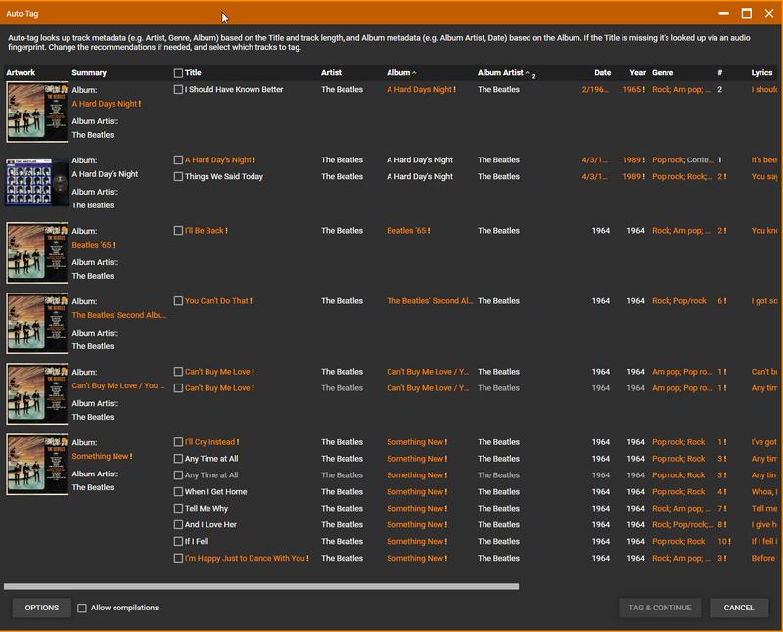
Task: Click the horizontal scrollbar below the track list
Action: 261,587
